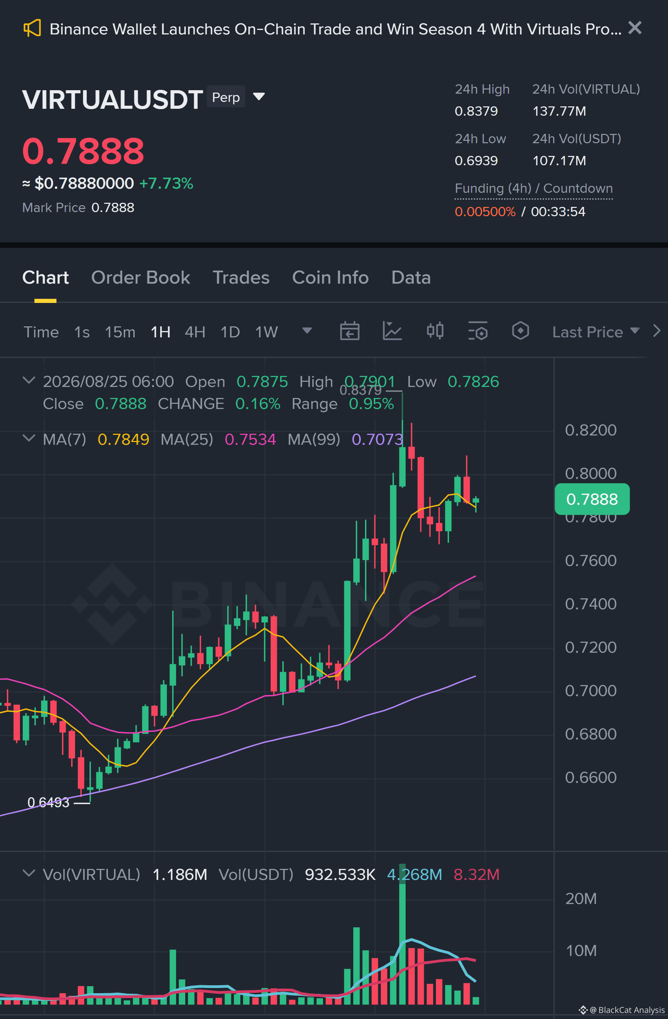668x1019 pixels.
Task: Click the 24h High value 0.8379
Action: coord(476,111)
